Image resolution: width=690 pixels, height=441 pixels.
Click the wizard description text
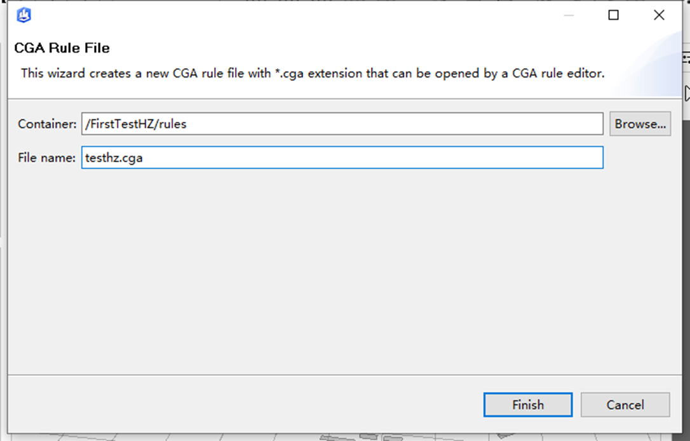point(313,73)
